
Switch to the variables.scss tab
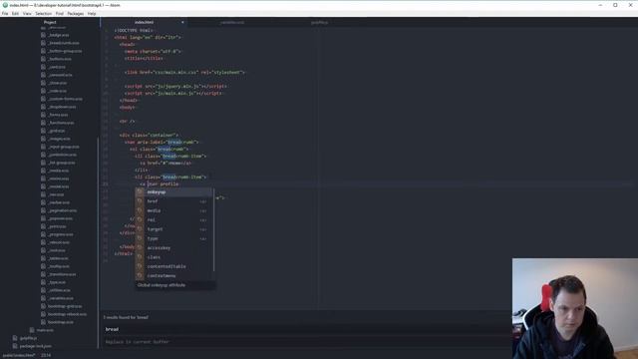click(232, 22)
